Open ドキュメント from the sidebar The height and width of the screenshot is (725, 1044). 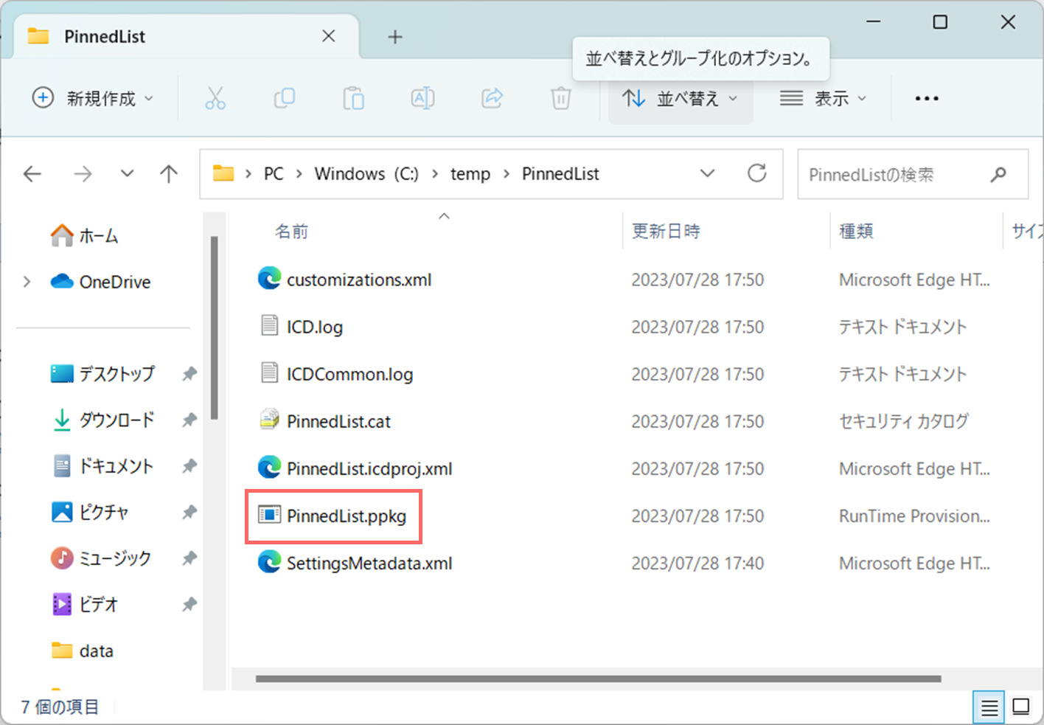click(x=117, y=465)
